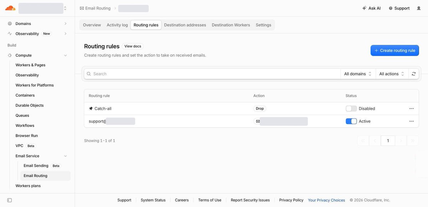Image resolution: width=428 pixels, height=207 pixels.
Task: Open the System Status footer link
Action: coord(153,200)
